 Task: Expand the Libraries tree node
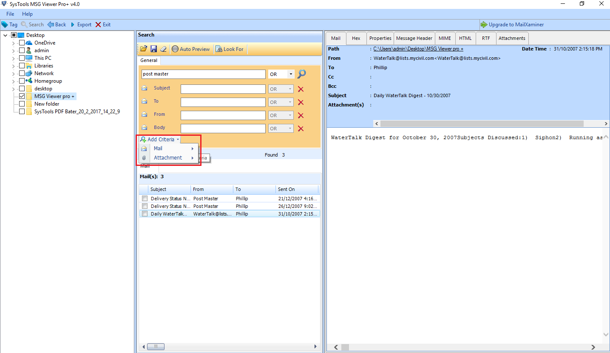pos(14,66)
